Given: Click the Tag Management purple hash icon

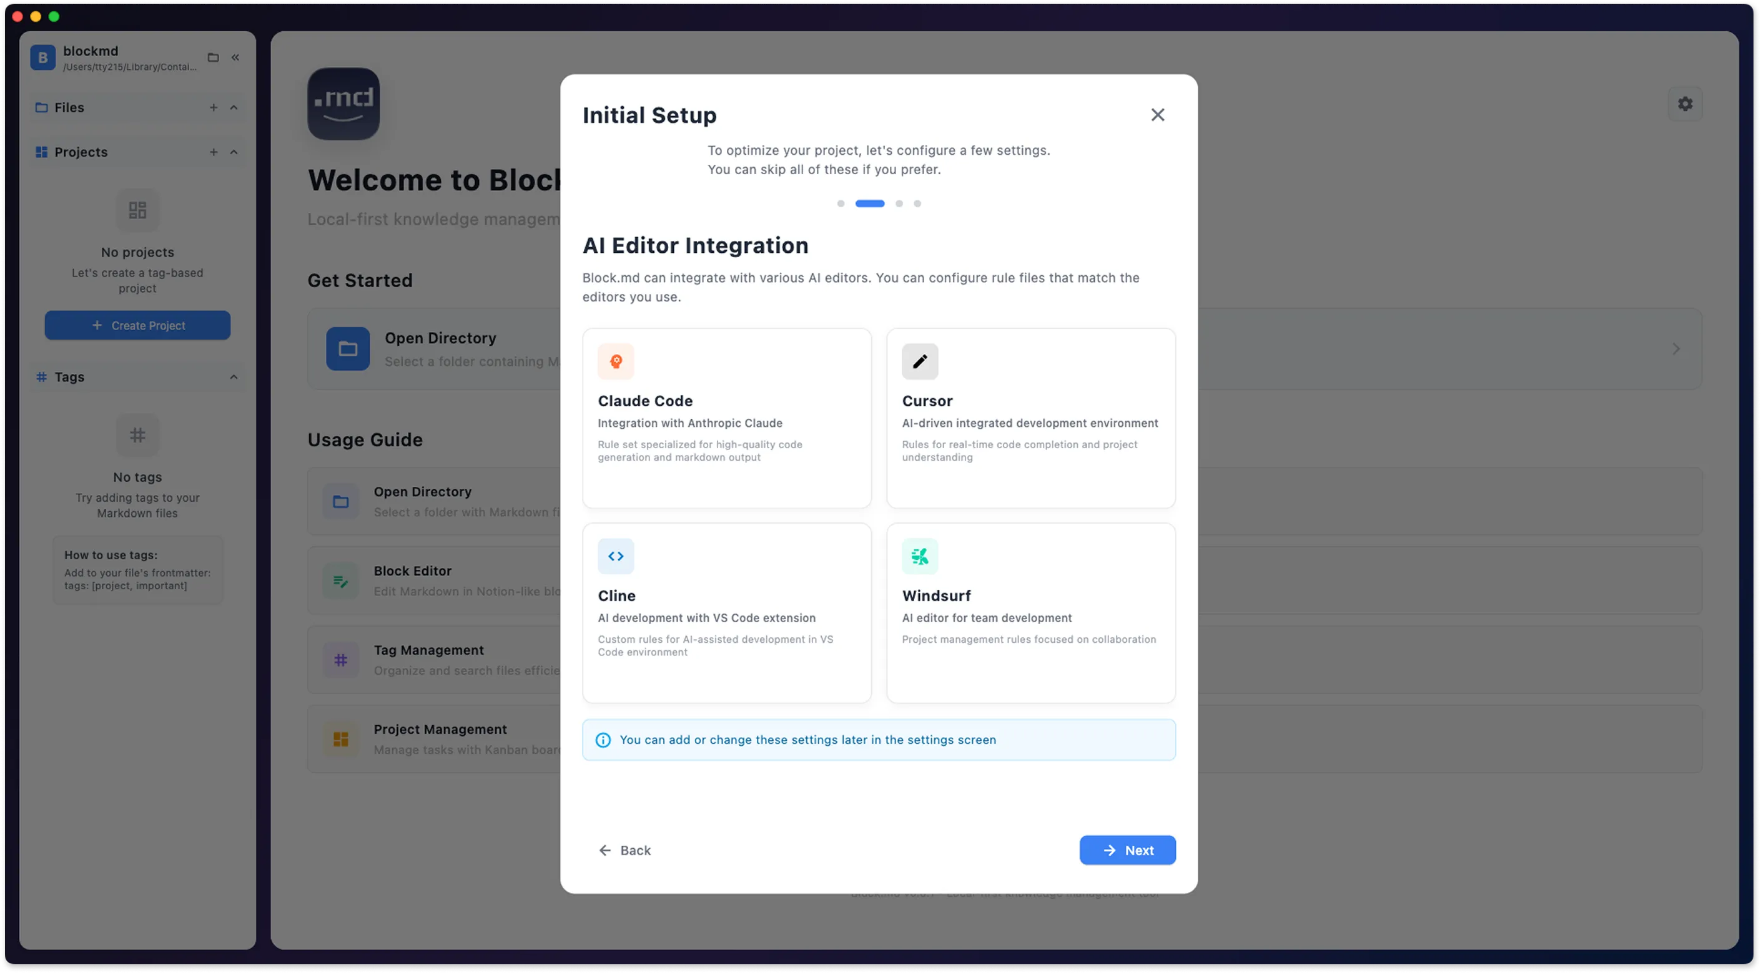Looking at the screenshot, I should click(340, 660).
